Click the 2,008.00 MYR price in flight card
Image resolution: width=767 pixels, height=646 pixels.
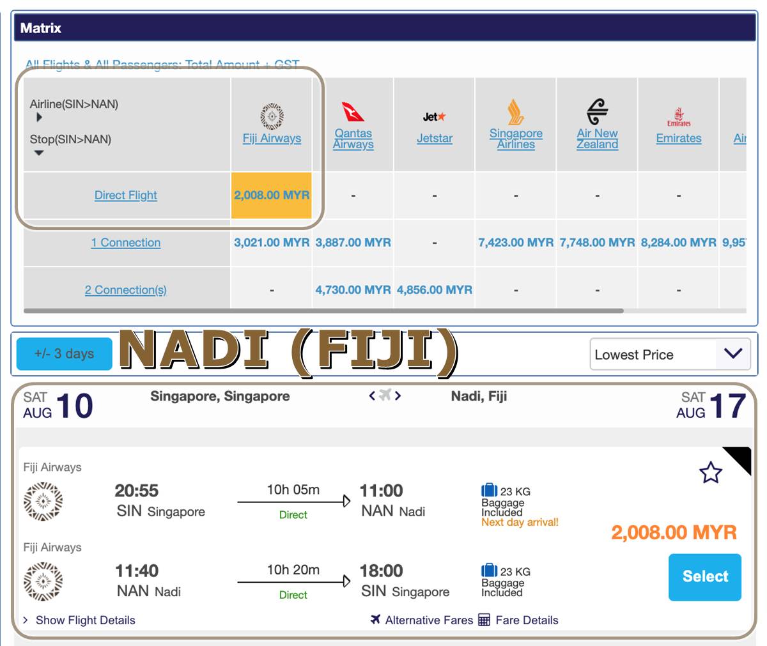674,532
